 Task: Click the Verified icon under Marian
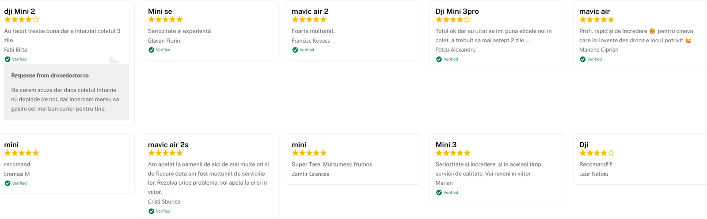[439, 193]
